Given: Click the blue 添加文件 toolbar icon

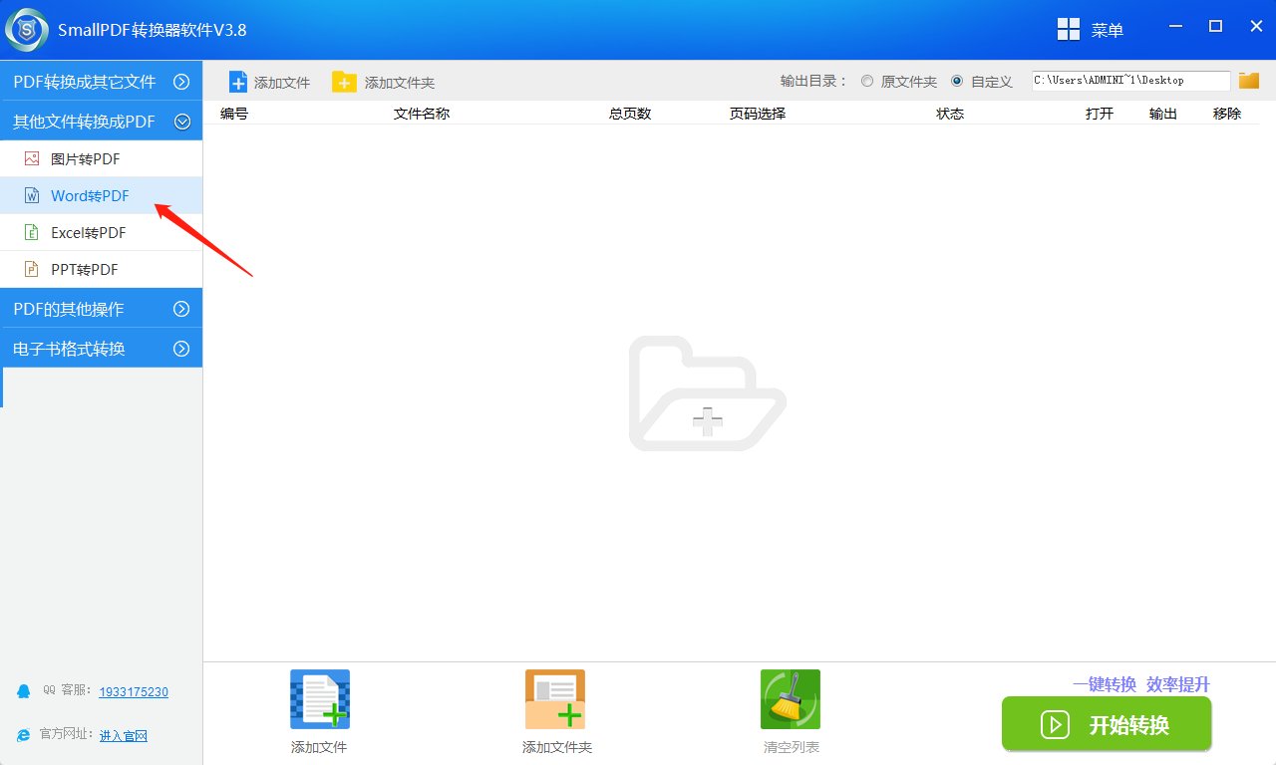Looking at the screenshot, I should [x=238, y=82].
